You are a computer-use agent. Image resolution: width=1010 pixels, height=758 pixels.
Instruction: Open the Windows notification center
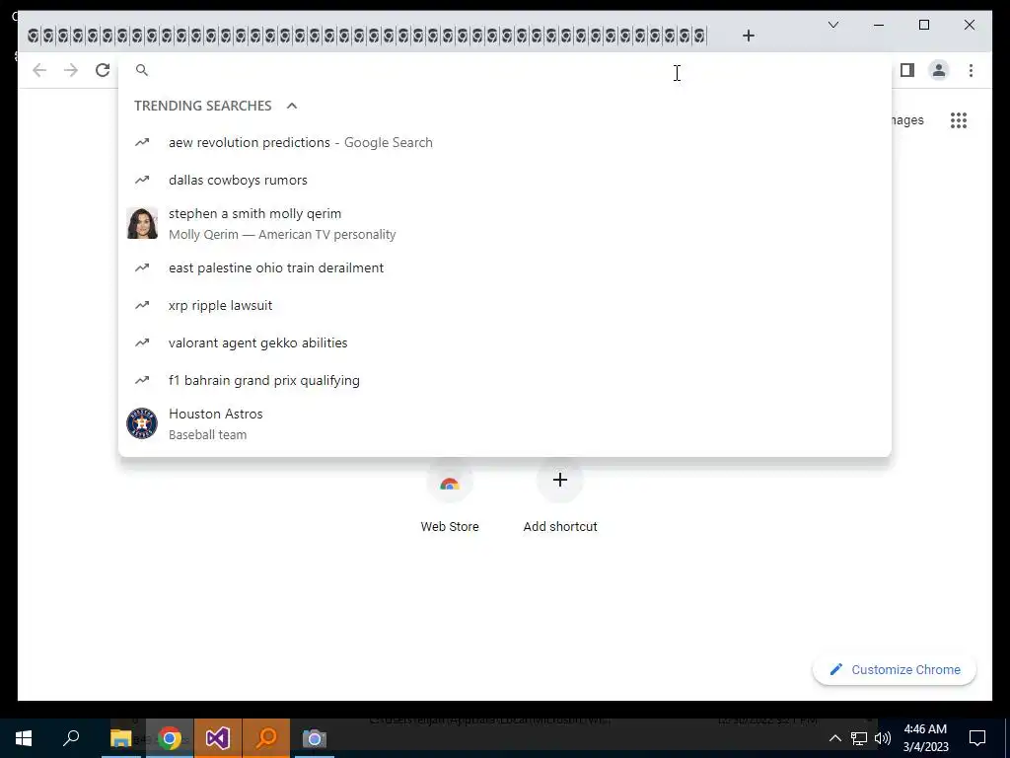[x=977, y=738]
